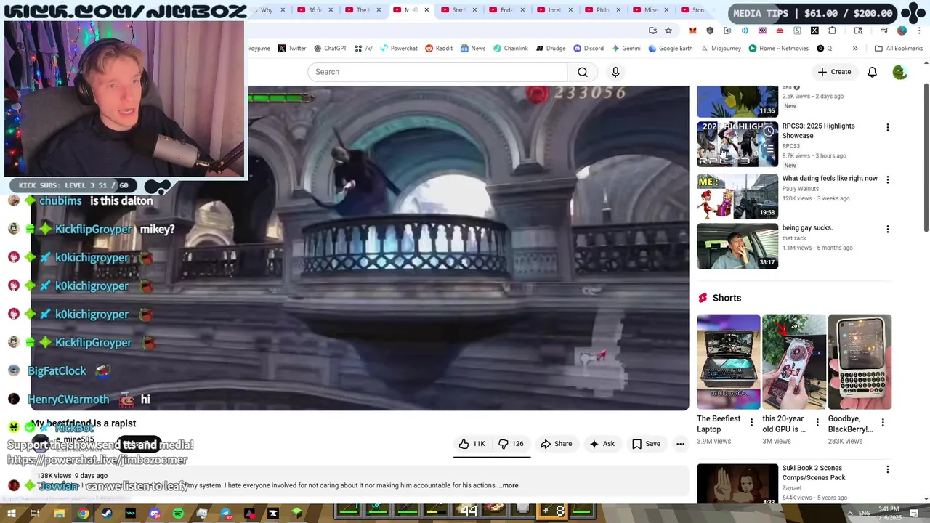Open the Chrome extensions puzzle icon
930x523 pixels.
tap(833, 31)
